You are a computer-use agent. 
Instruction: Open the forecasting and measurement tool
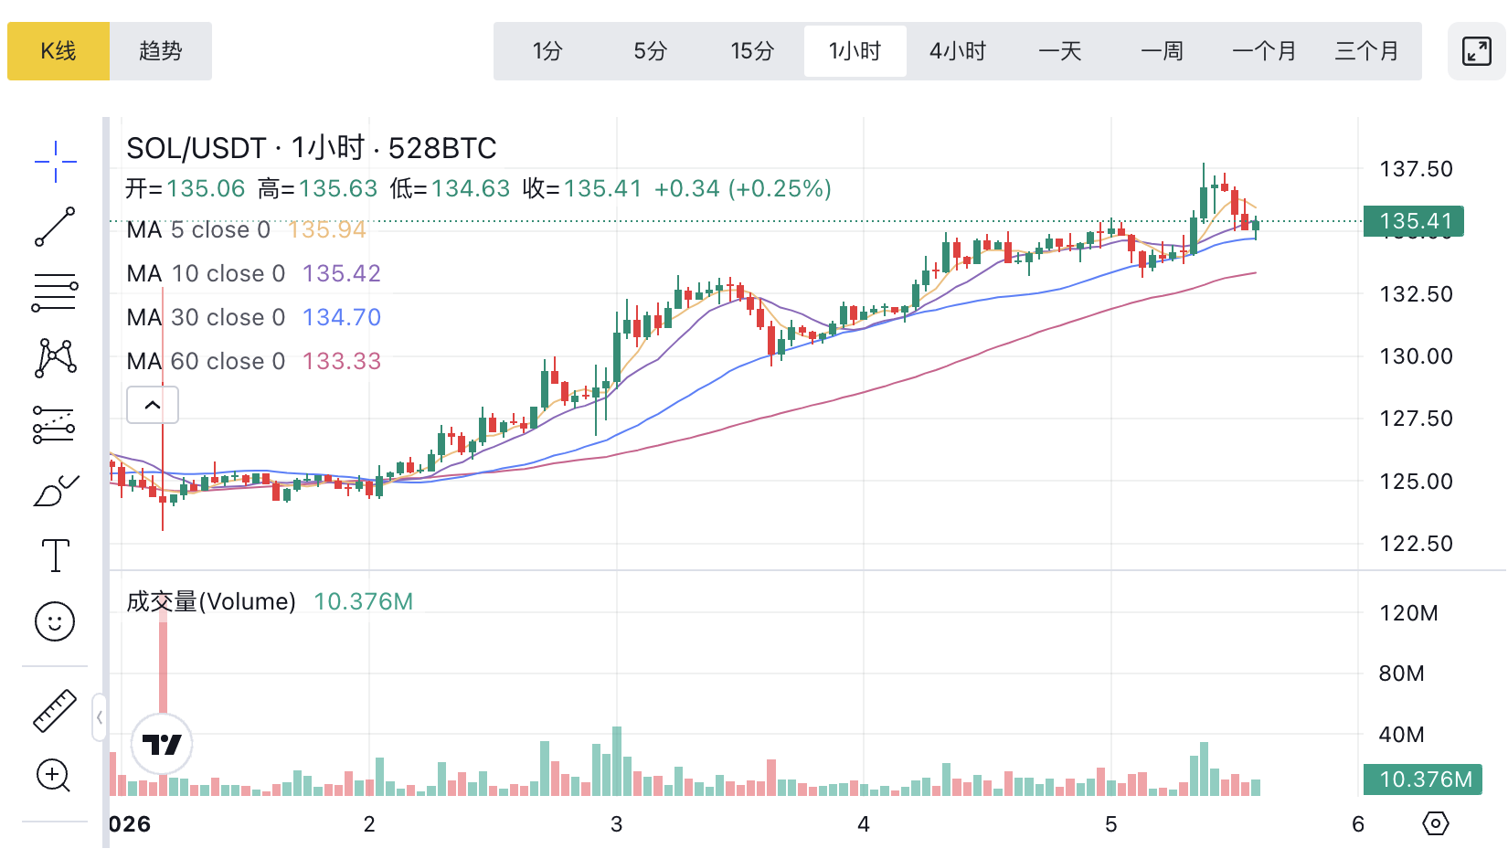(55, 424)
